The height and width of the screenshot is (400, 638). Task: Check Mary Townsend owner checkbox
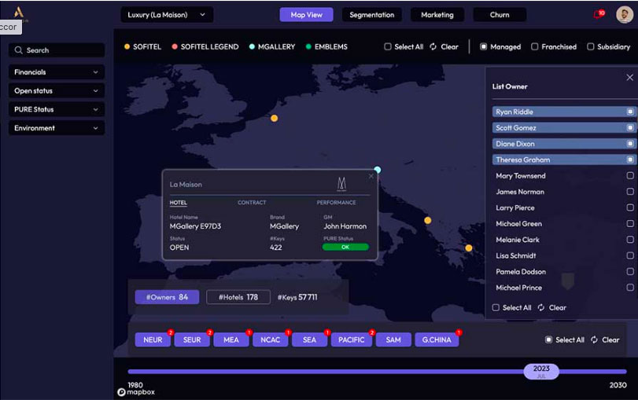coord(630,175)
